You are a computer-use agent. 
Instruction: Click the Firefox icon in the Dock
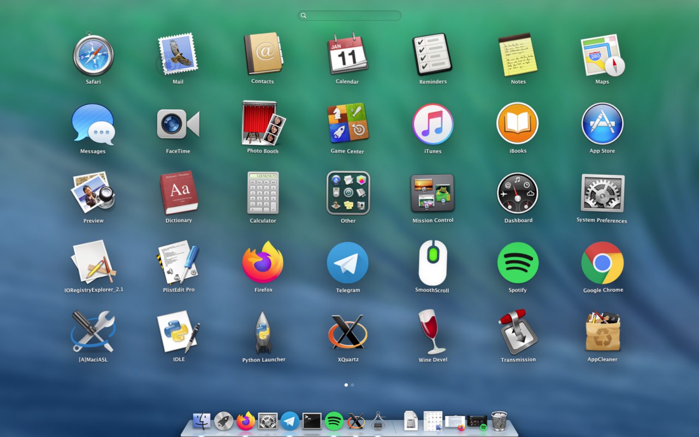pyautogui.click(x=246, y=421)
